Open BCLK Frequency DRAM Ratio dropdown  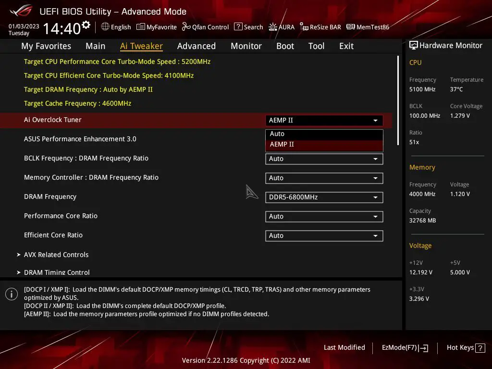324,159
